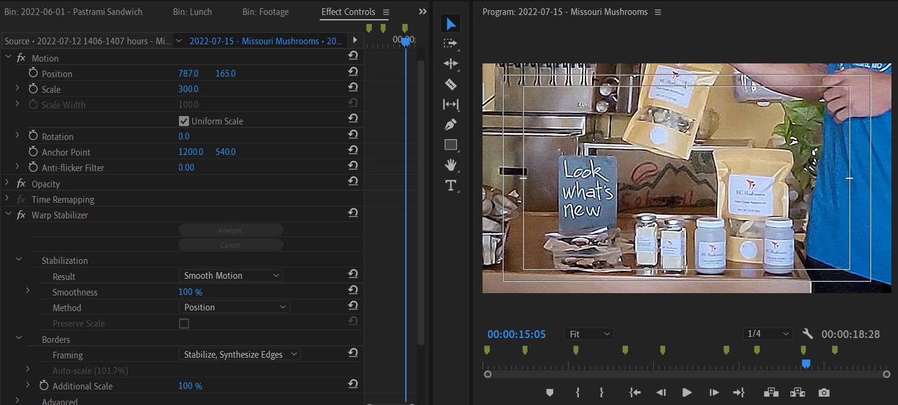Toggle Effect Controls timeline view arrow
The width and height of the screenshot is (898, 405).
pyautogui.click(x=355, y=40)
